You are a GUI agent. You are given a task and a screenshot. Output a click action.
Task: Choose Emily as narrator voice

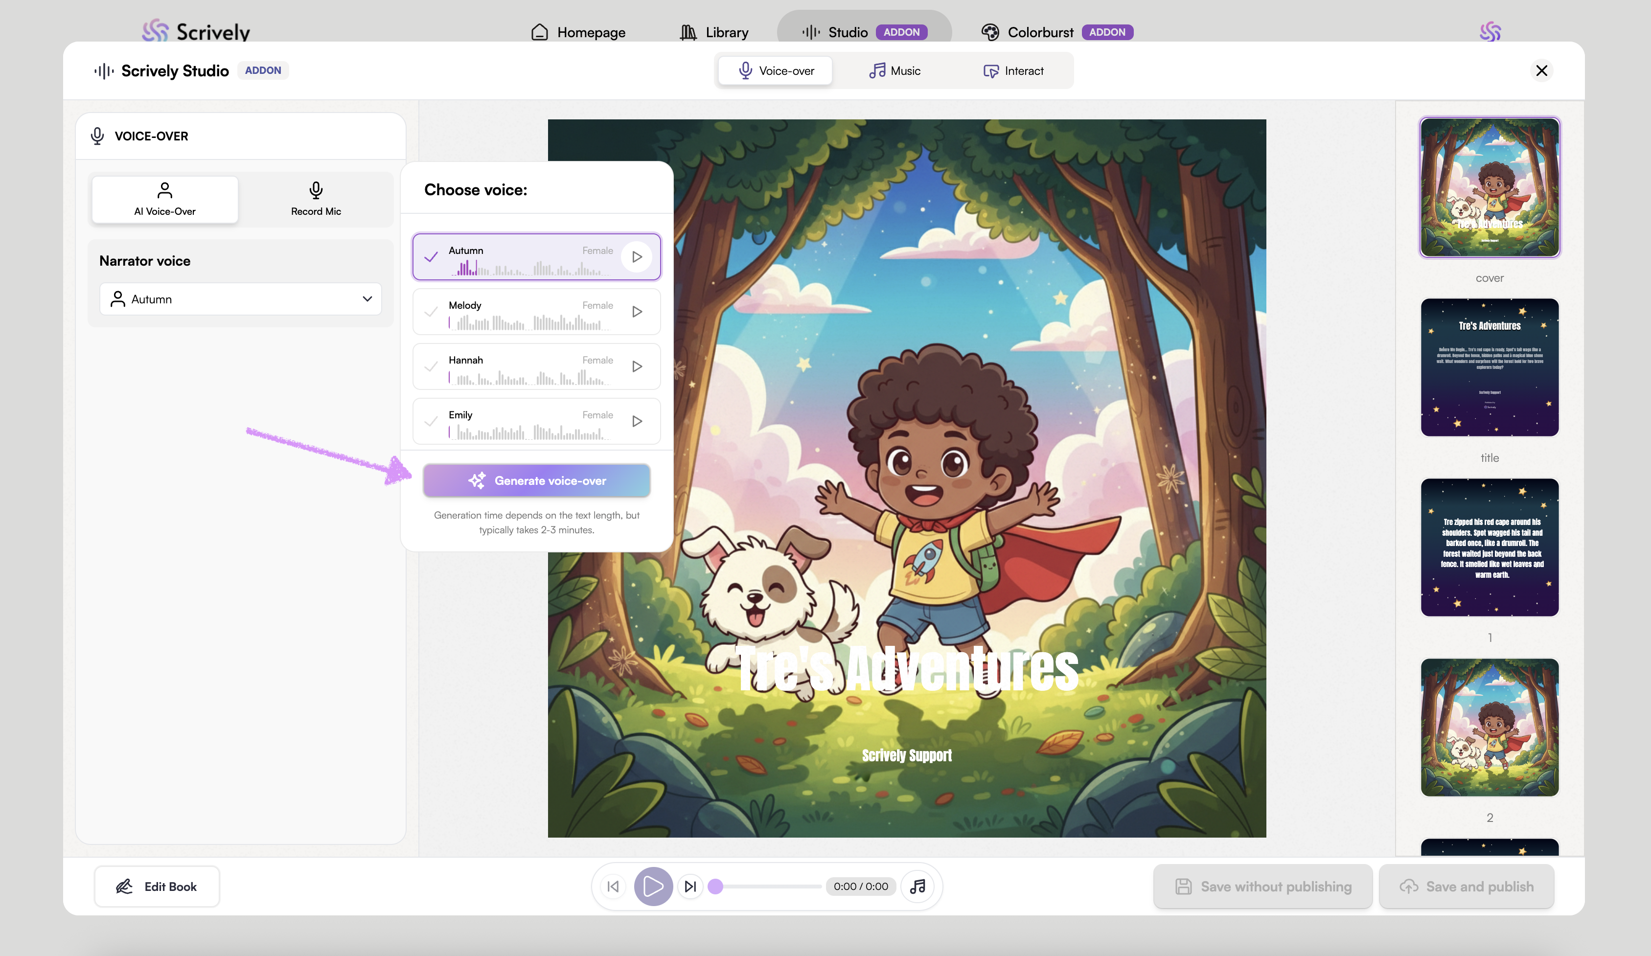coord(518,421)
